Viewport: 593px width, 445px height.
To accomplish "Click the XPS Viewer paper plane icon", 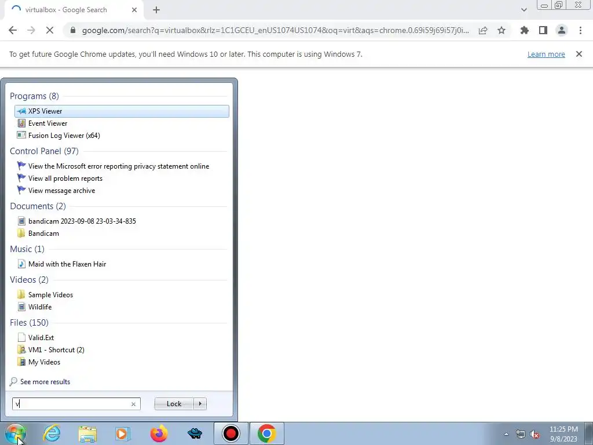I will [x=21, y=111].
